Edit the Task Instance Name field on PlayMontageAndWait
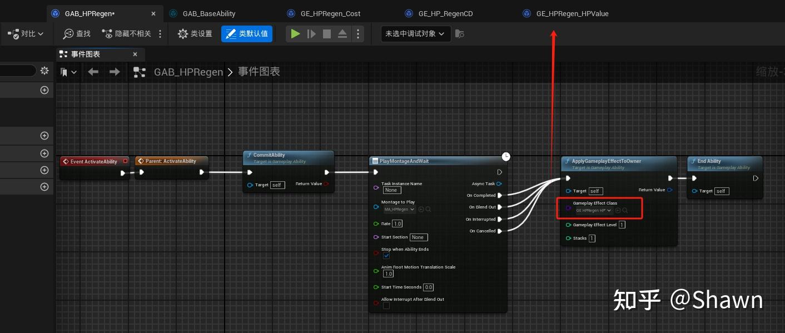Viewport: 785px width, 333px height. (x=391, y=190)
